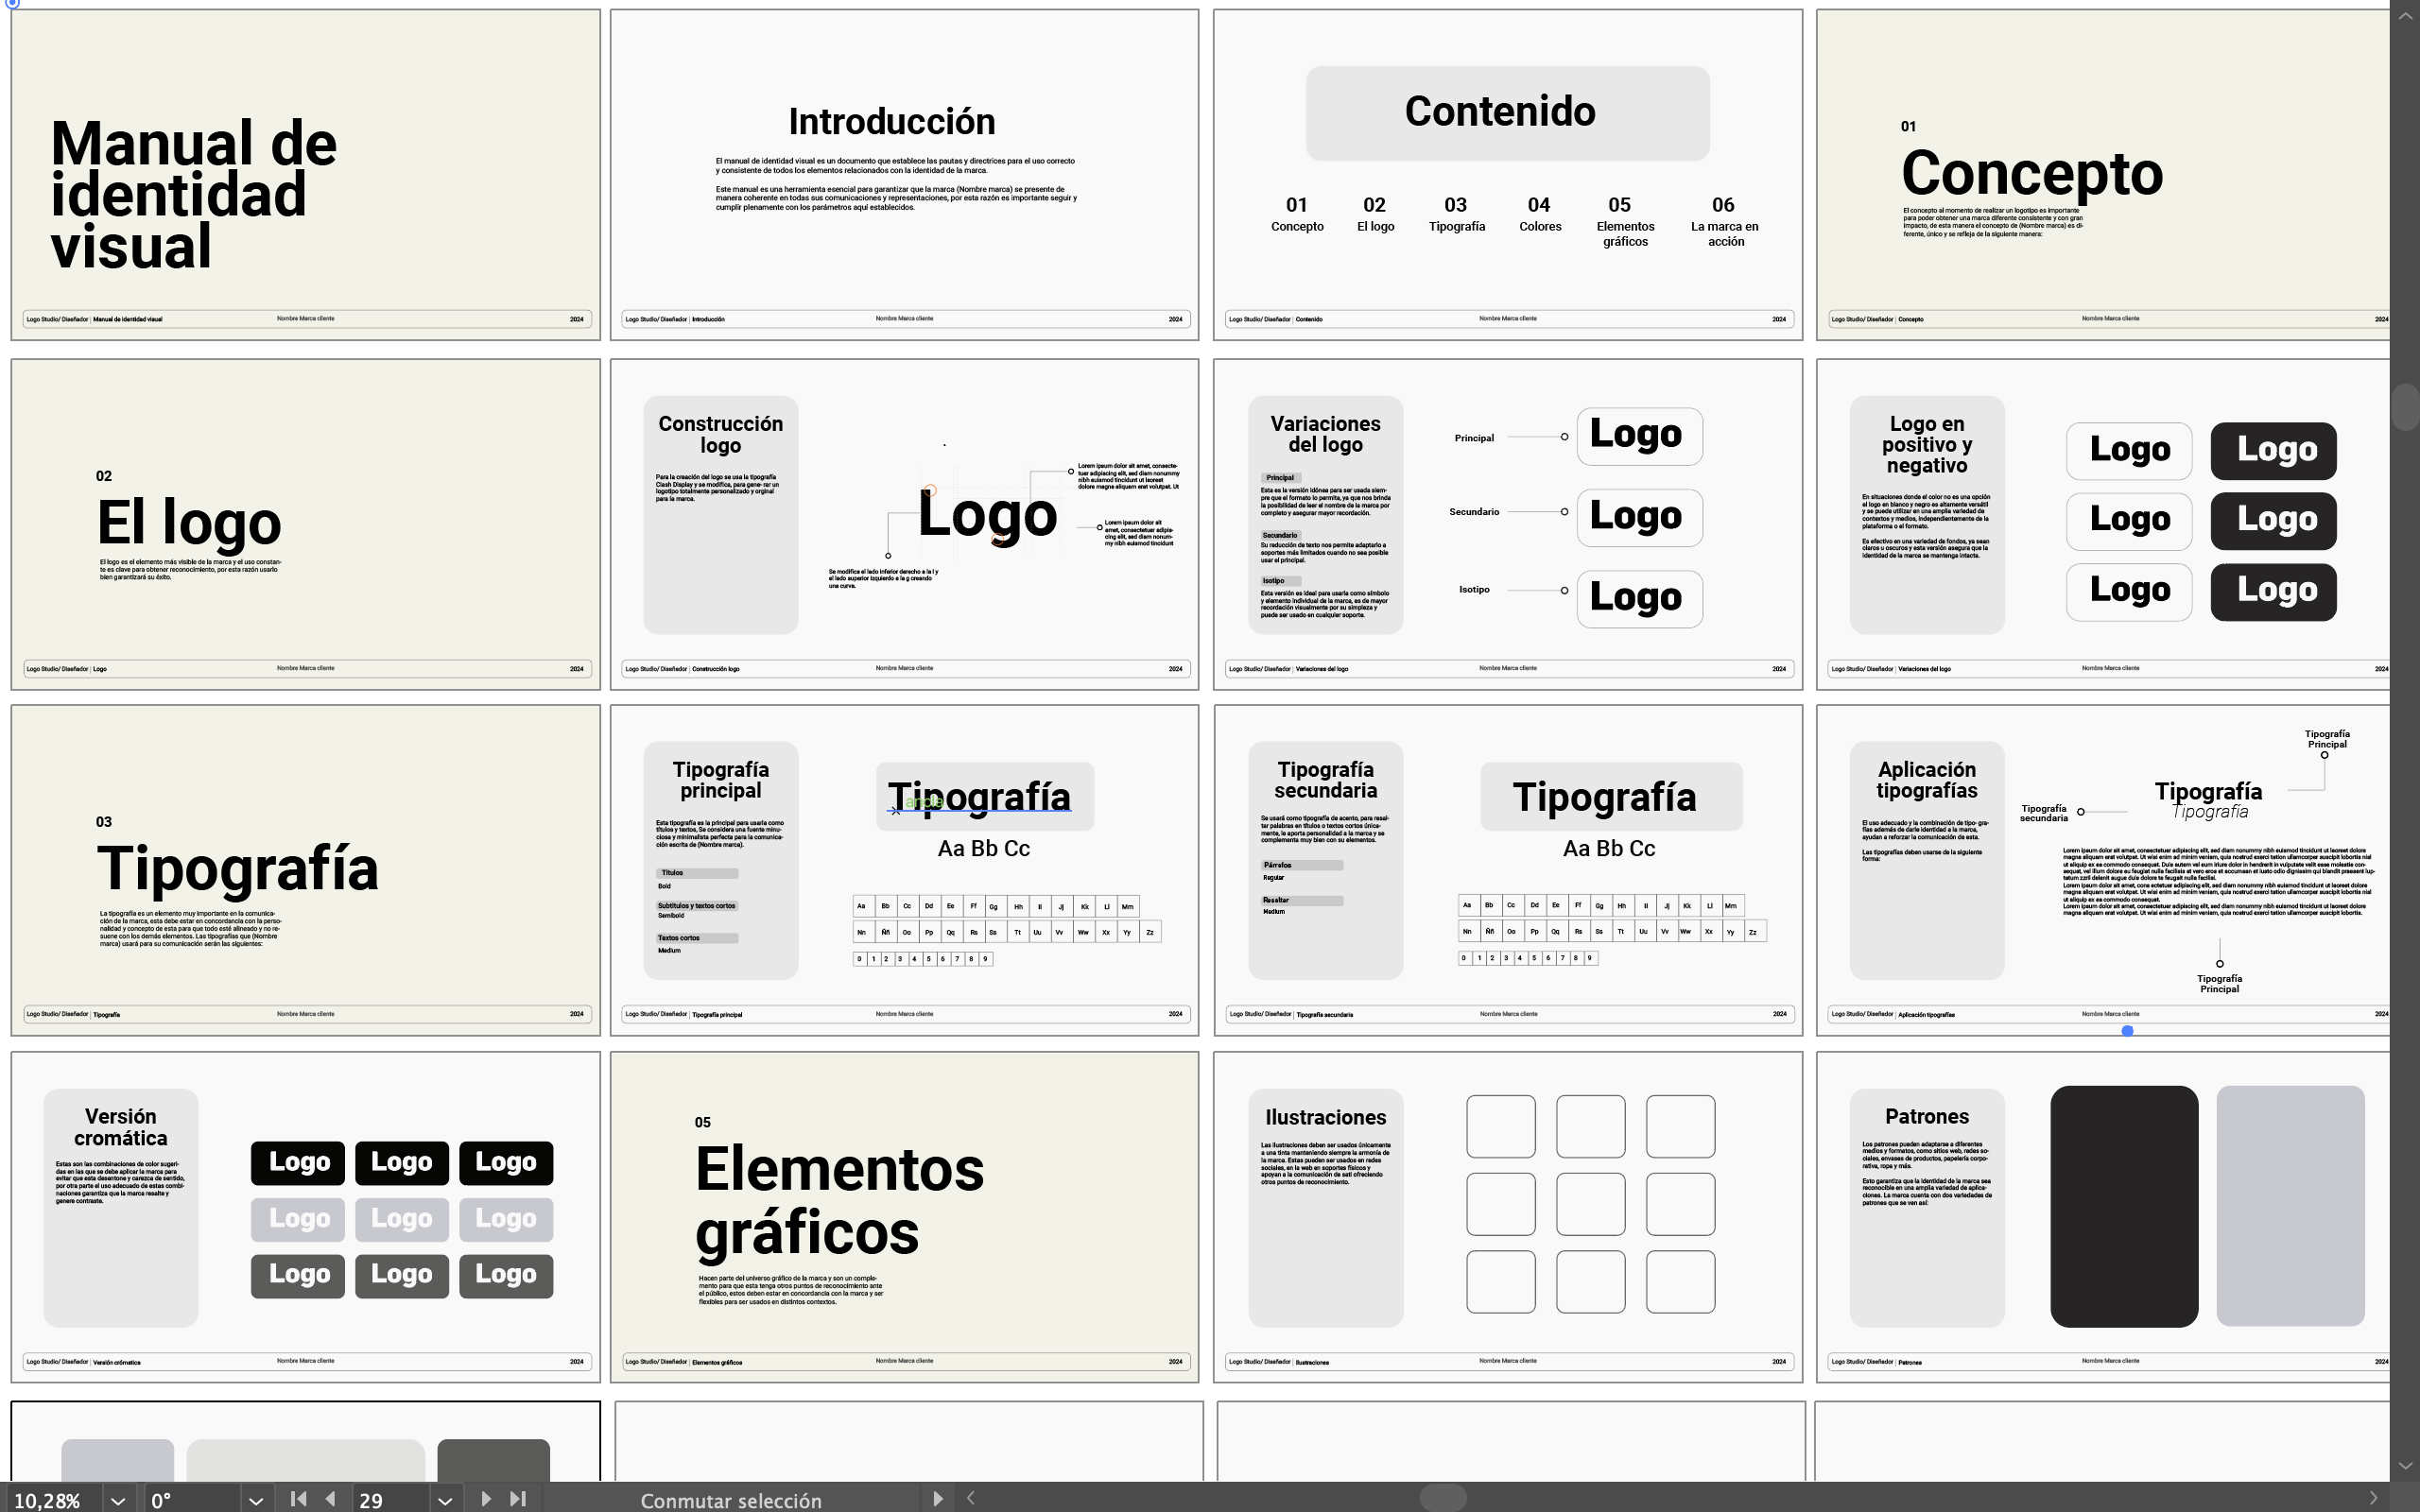Click the artboard number field showing 29
Image resolution: width=2420 pixels, height=1512 pixels.
click(371, 1499)
